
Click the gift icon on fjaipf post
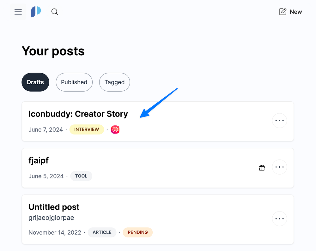[x=262, y=168]
